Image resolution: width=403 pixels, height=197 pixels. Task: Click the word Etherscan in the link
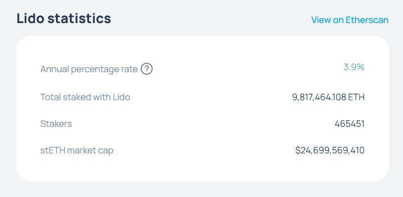click(x=367, y=20)
